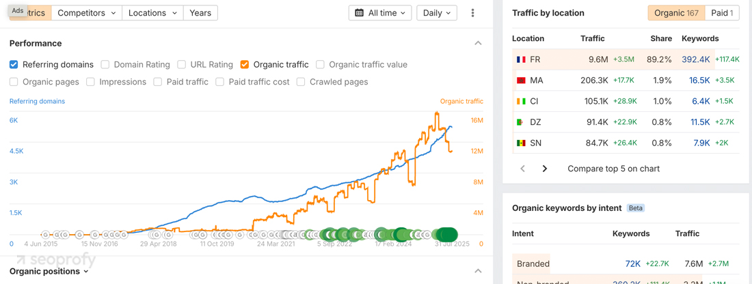Viewport: 752px width, 284px height.
Task: Click the calendar icon in All time
Action: (359, 13)
